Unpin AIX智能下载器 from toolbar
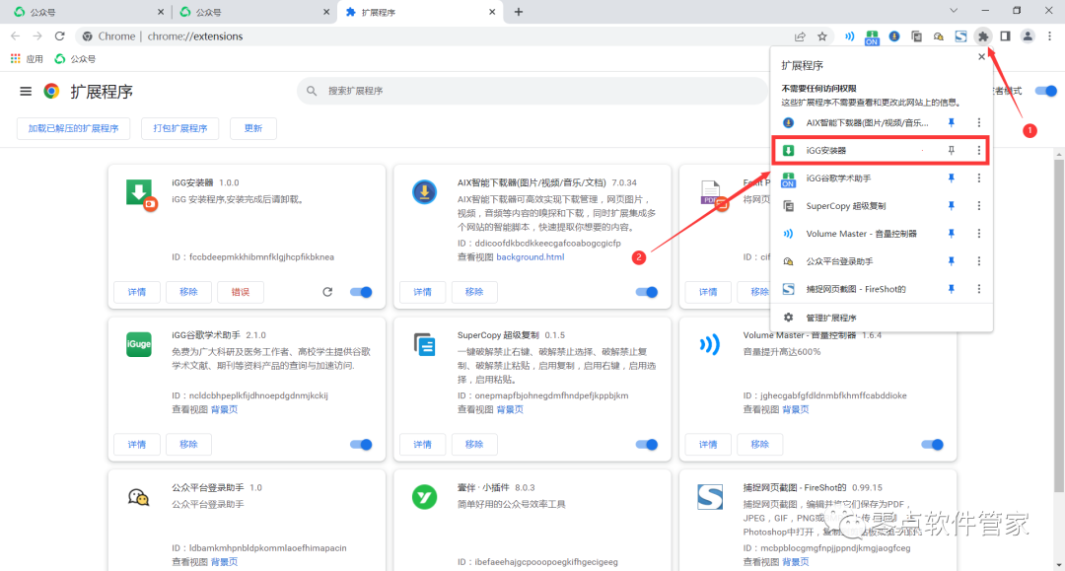The height and width of the screenshot is (571, 1065). (x=952, y=123)
